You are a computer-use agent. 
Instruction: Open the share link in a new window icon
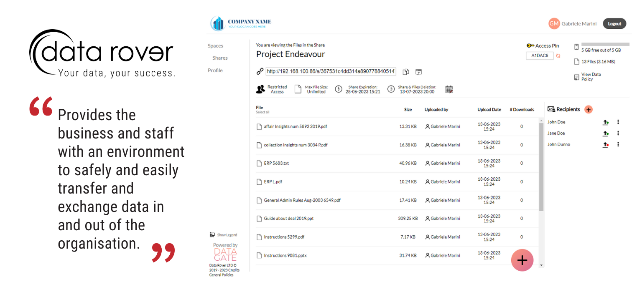[419, 72]
